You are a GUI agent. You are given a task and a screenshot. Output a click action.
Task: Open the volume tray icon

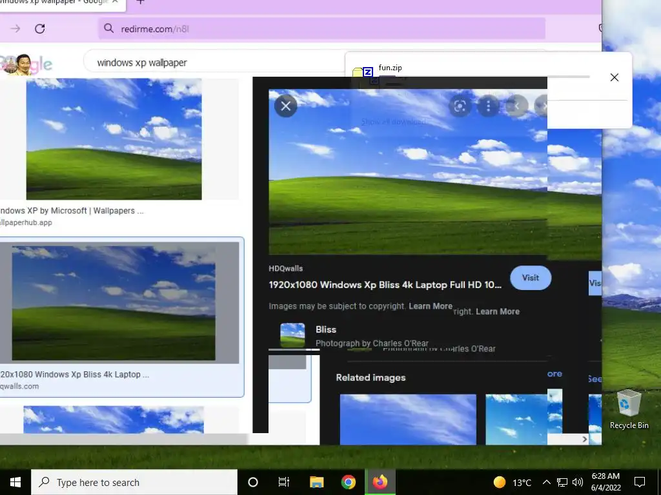[x=578, y=482]
